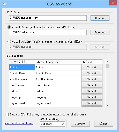Viewport: 119px width, 132px height.
Task: Open the www.csvtovcard.com link
Action: point(19,123)
